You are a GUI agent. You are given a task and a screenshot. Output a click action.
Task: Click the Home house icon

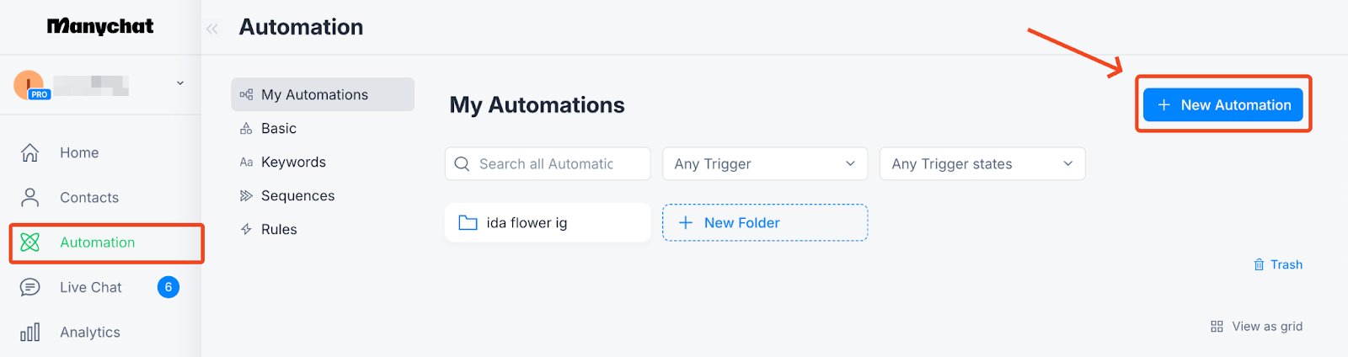(x=30, y=152)
